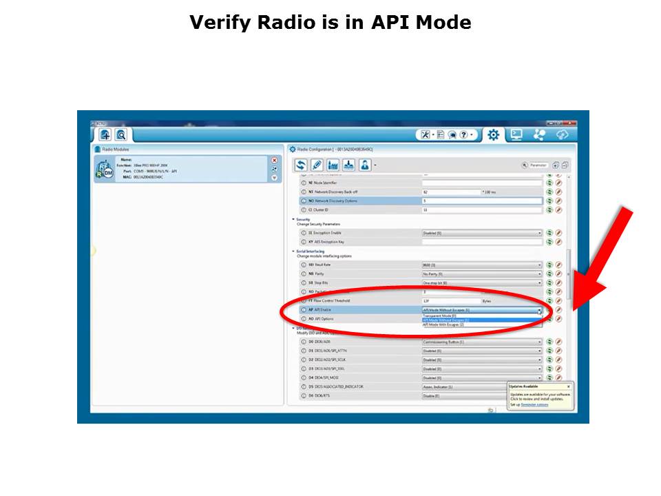Switch to the Consoles working mode
This screenshot has width=661, height=496.
516,135
